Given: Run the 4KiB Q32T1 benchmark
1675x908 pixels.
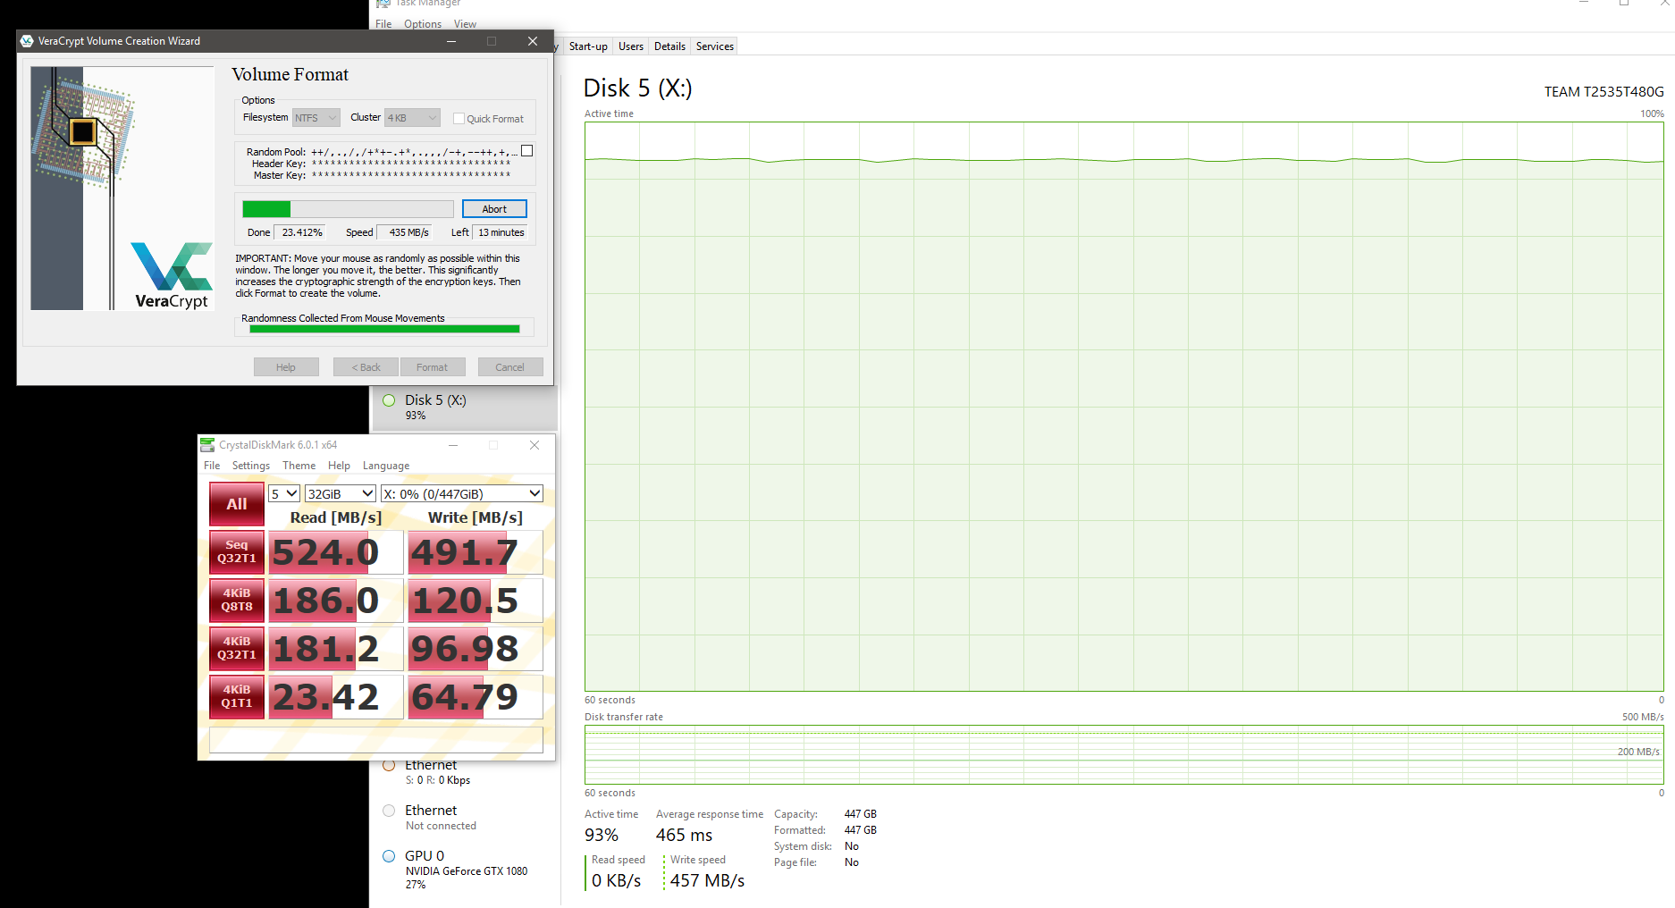Looking at the screenshot, I should coord(237,648).
